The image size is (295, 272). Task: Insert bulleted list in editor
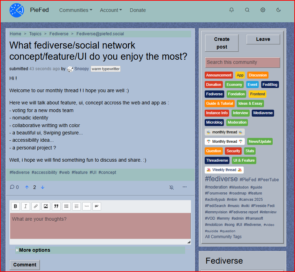[66, 206]
